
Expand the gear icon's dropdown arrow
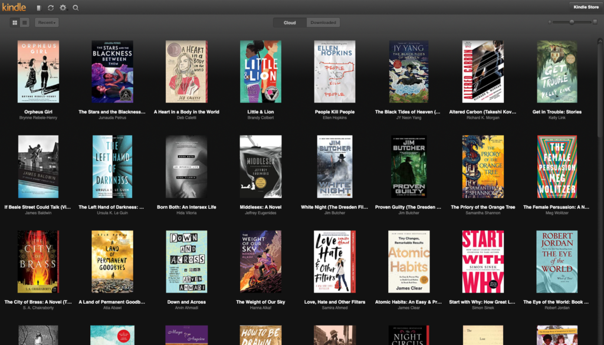coord(67,9)
